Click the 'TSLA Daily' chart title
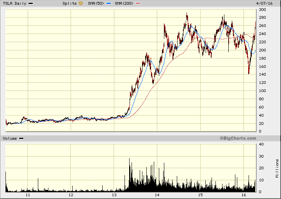281x199 pixels. pos(14,3)
